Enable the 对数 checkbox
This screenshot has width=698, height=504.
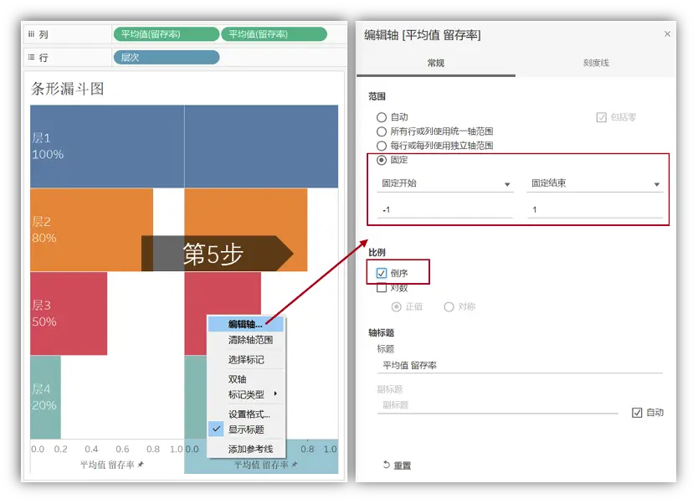[x=382, y=288]
